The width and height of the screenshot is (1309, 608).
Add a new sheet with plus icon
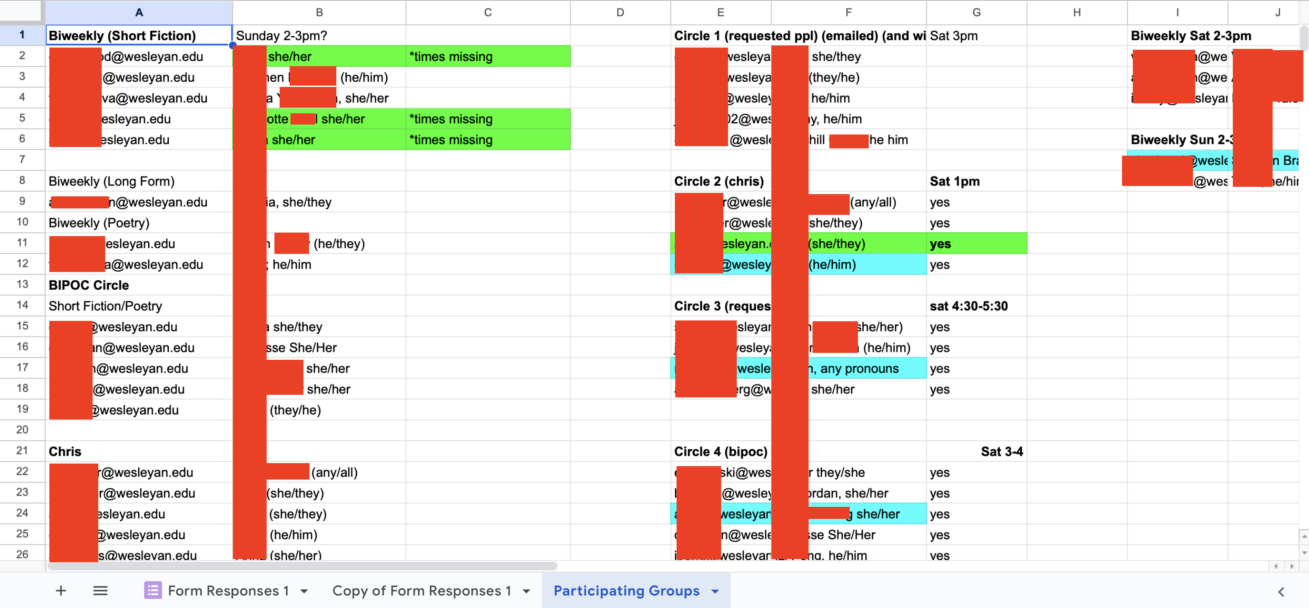[x=61, y=591]
